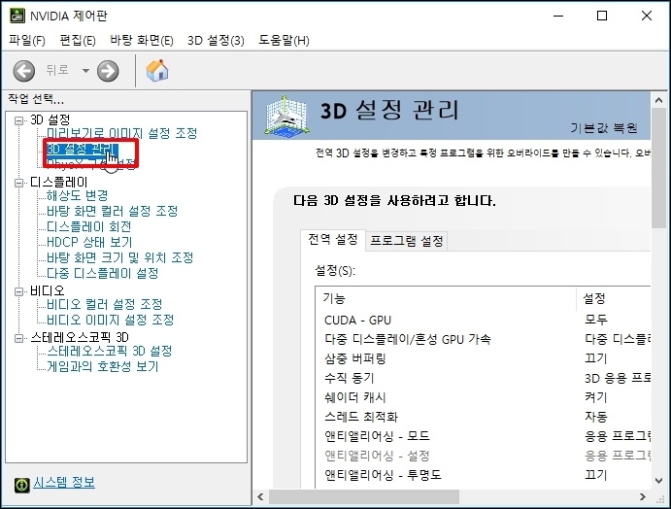
Task: Select 미리보기로 이미지 설정 조정
Action: pos(122,133)
